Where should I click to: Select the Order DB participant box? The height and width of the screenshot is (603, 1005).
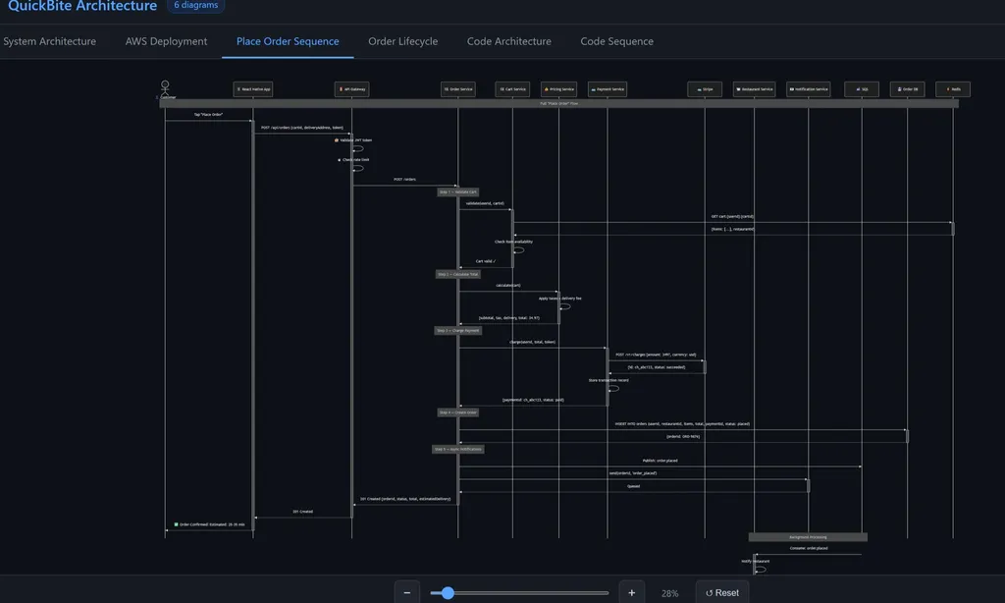(908, 89)
